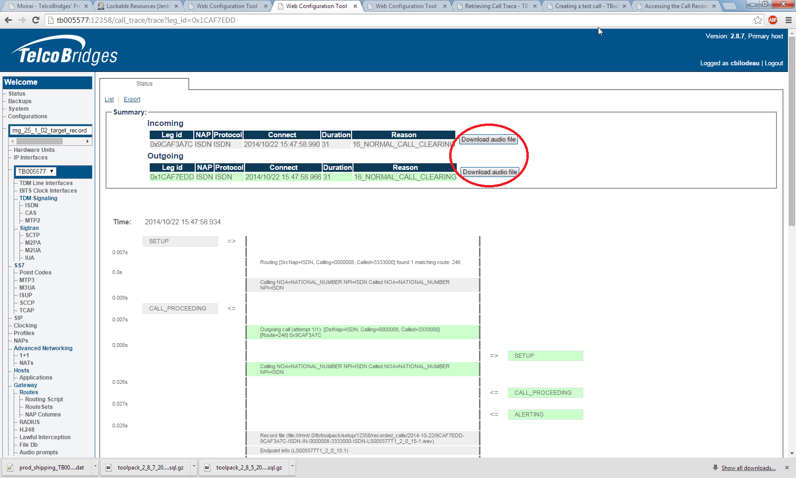
Task: Close the downloads bar
Action: pos(787,468)
